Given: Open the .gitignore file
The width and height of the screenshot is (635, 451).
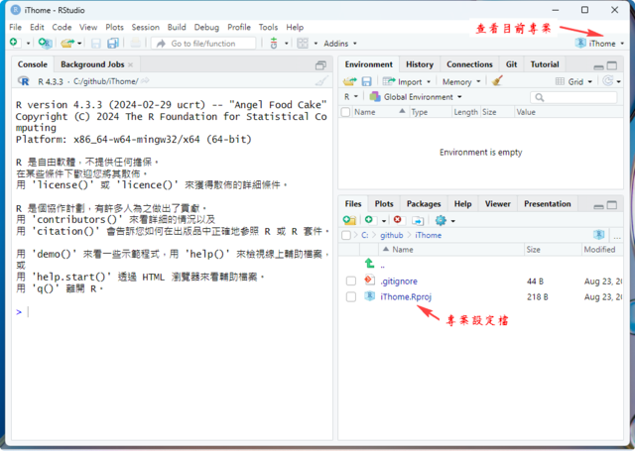Looking at the screenshot, I should [399, 282].
